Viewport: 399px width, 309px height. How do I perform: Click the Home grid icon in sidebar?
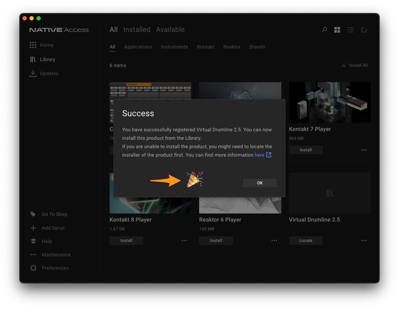(33, 45)
